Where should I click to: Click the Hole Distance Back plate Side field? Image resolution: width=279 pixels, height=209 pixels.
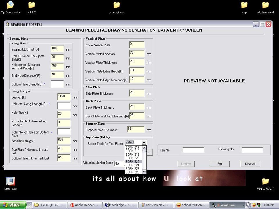[57, 57]
